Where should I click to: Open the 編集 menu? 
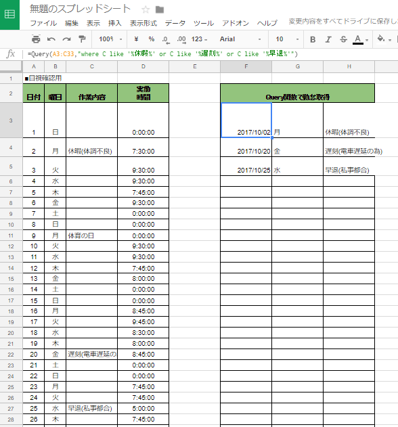72,23
